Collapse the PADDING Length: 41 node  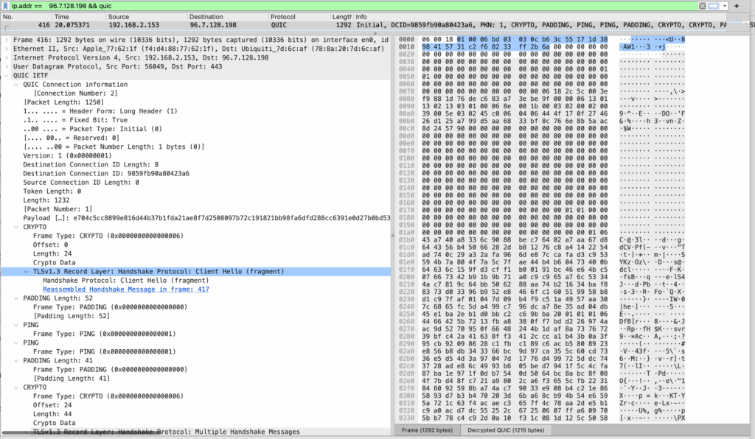[16, 361]
